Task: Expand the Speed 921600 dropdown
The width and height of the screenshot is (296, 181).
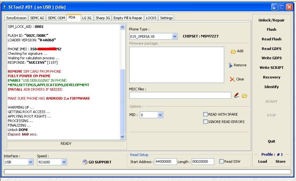Action: pos(64,162)
